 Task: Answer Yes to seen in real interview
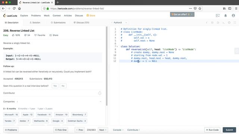[x=55, y=86]
